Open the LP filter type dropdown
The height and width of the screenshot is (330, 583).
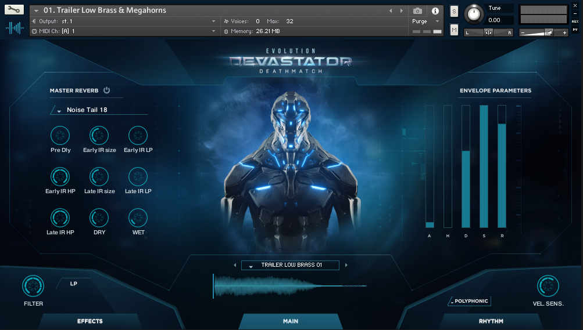click(x=74, y=284)
